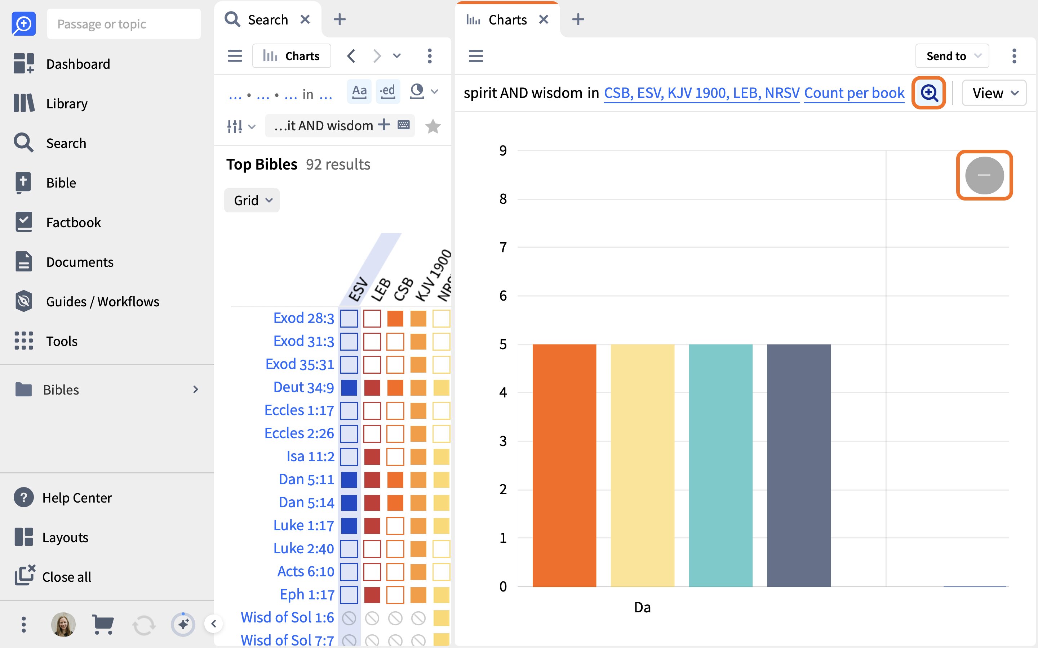This screenshot has width=1038, height=648.
Task: Click the Search magnifier sidebar icon
Action: pos(23,143)
